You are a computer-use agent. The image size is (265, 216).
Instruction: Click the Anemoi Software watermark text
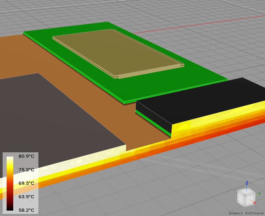(x=246, y=213)
